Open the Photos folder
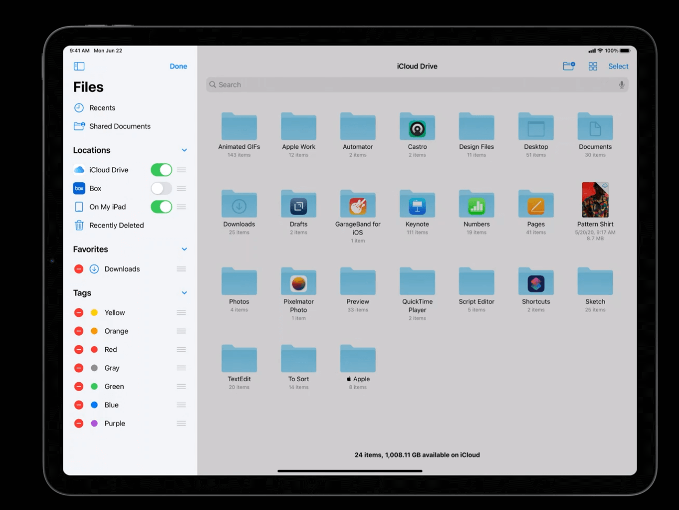This screenshot has width=679, height=510. [239, 281]
